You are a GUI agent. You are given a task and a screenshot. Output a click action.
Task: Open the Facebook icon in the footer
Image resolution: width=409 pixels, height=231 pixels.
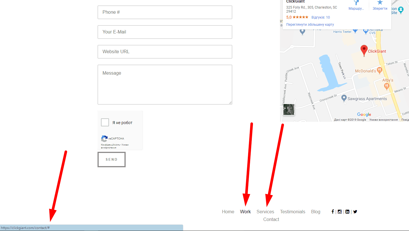pos(332,212)
